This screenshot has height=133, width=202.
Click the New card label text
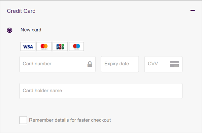(x=31, y=30)
